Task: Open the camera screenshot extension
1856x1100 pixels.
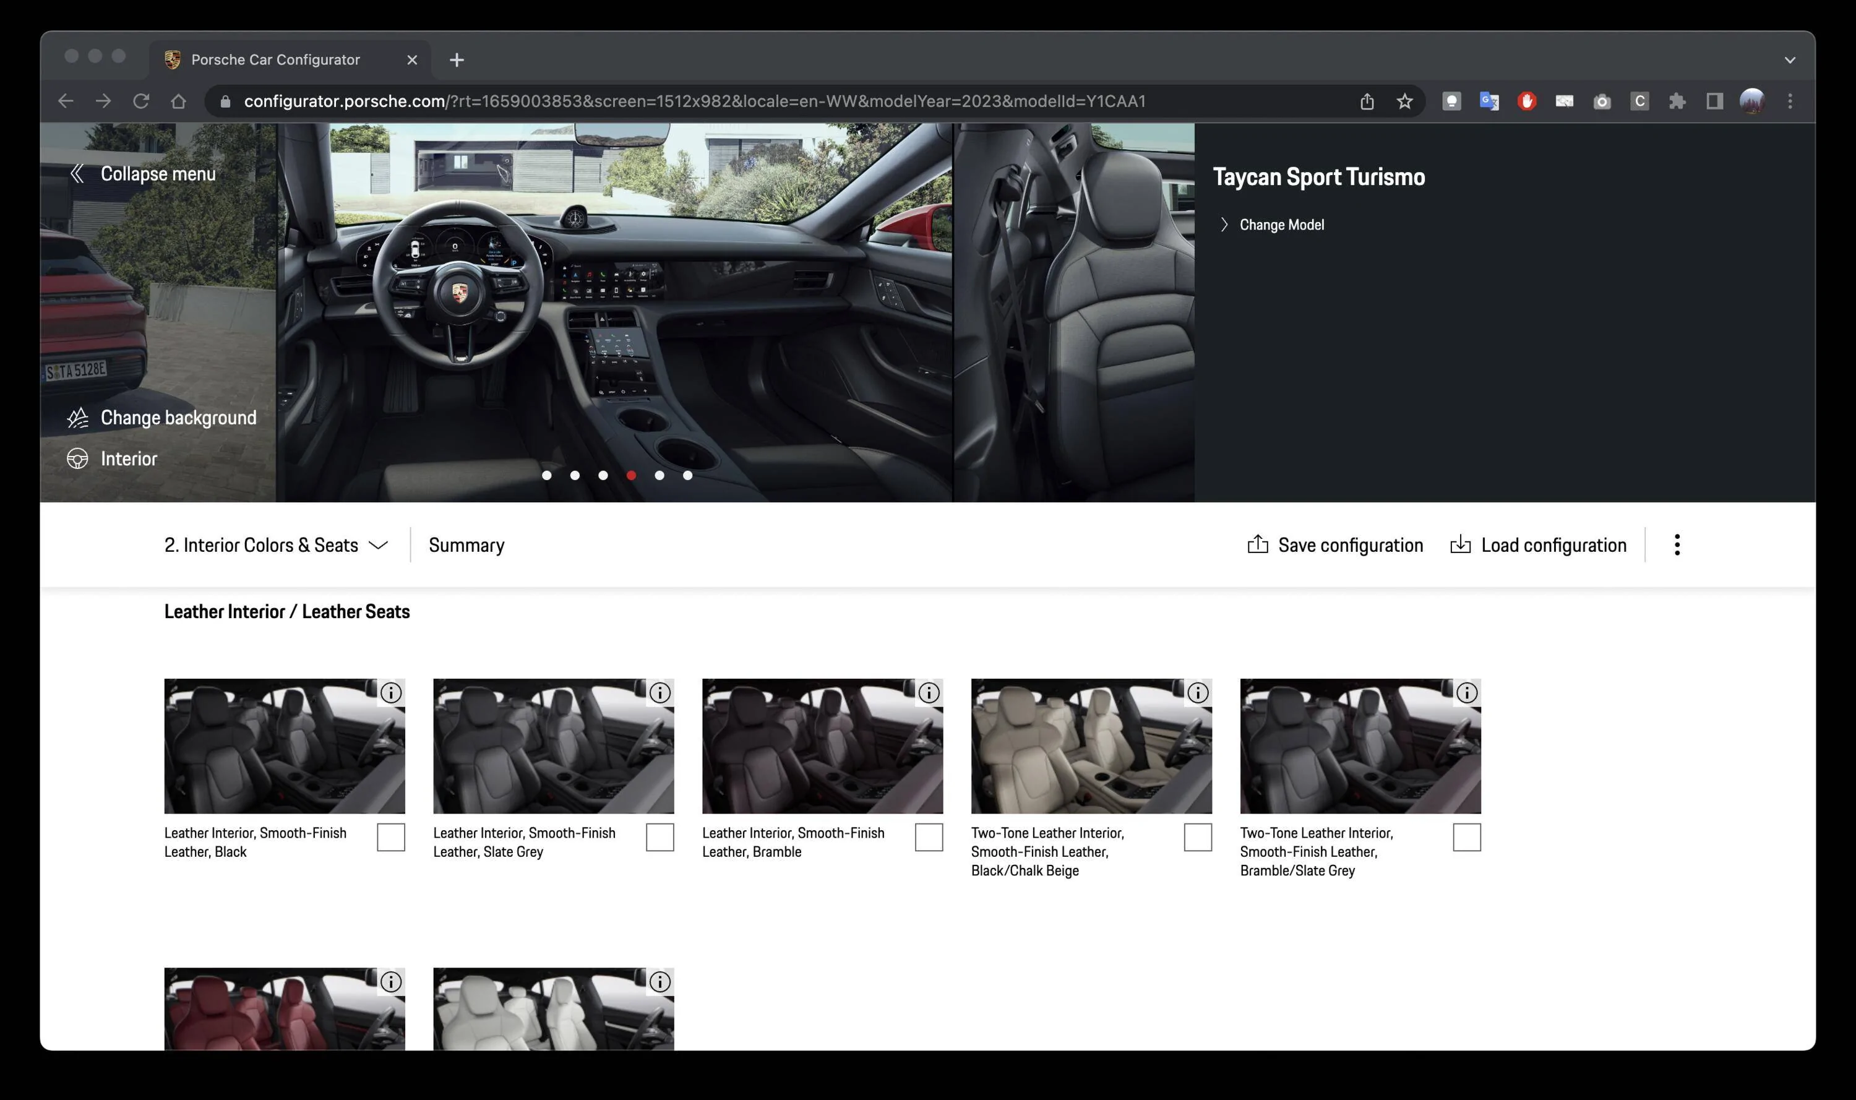Action: coord(1602,101)
